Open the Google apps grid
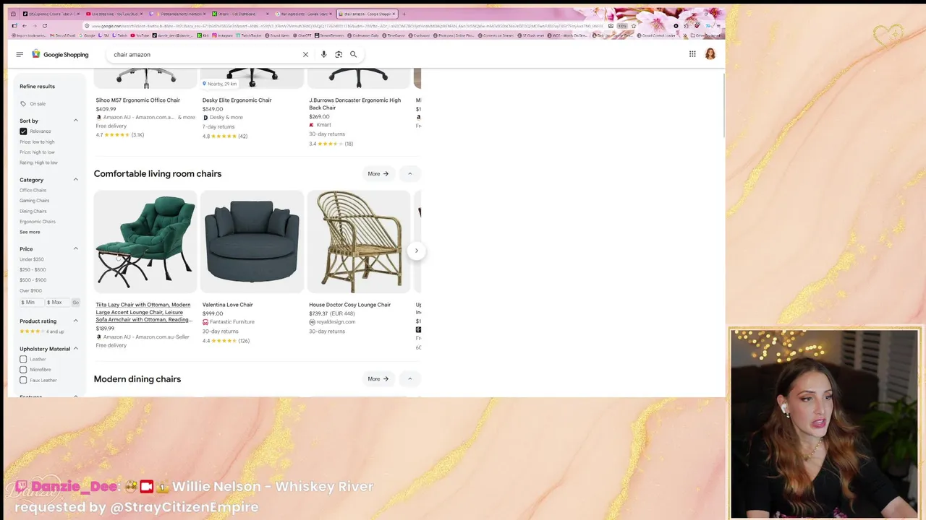926x520 pixels. pyautogui.click(x=692, y=54)
